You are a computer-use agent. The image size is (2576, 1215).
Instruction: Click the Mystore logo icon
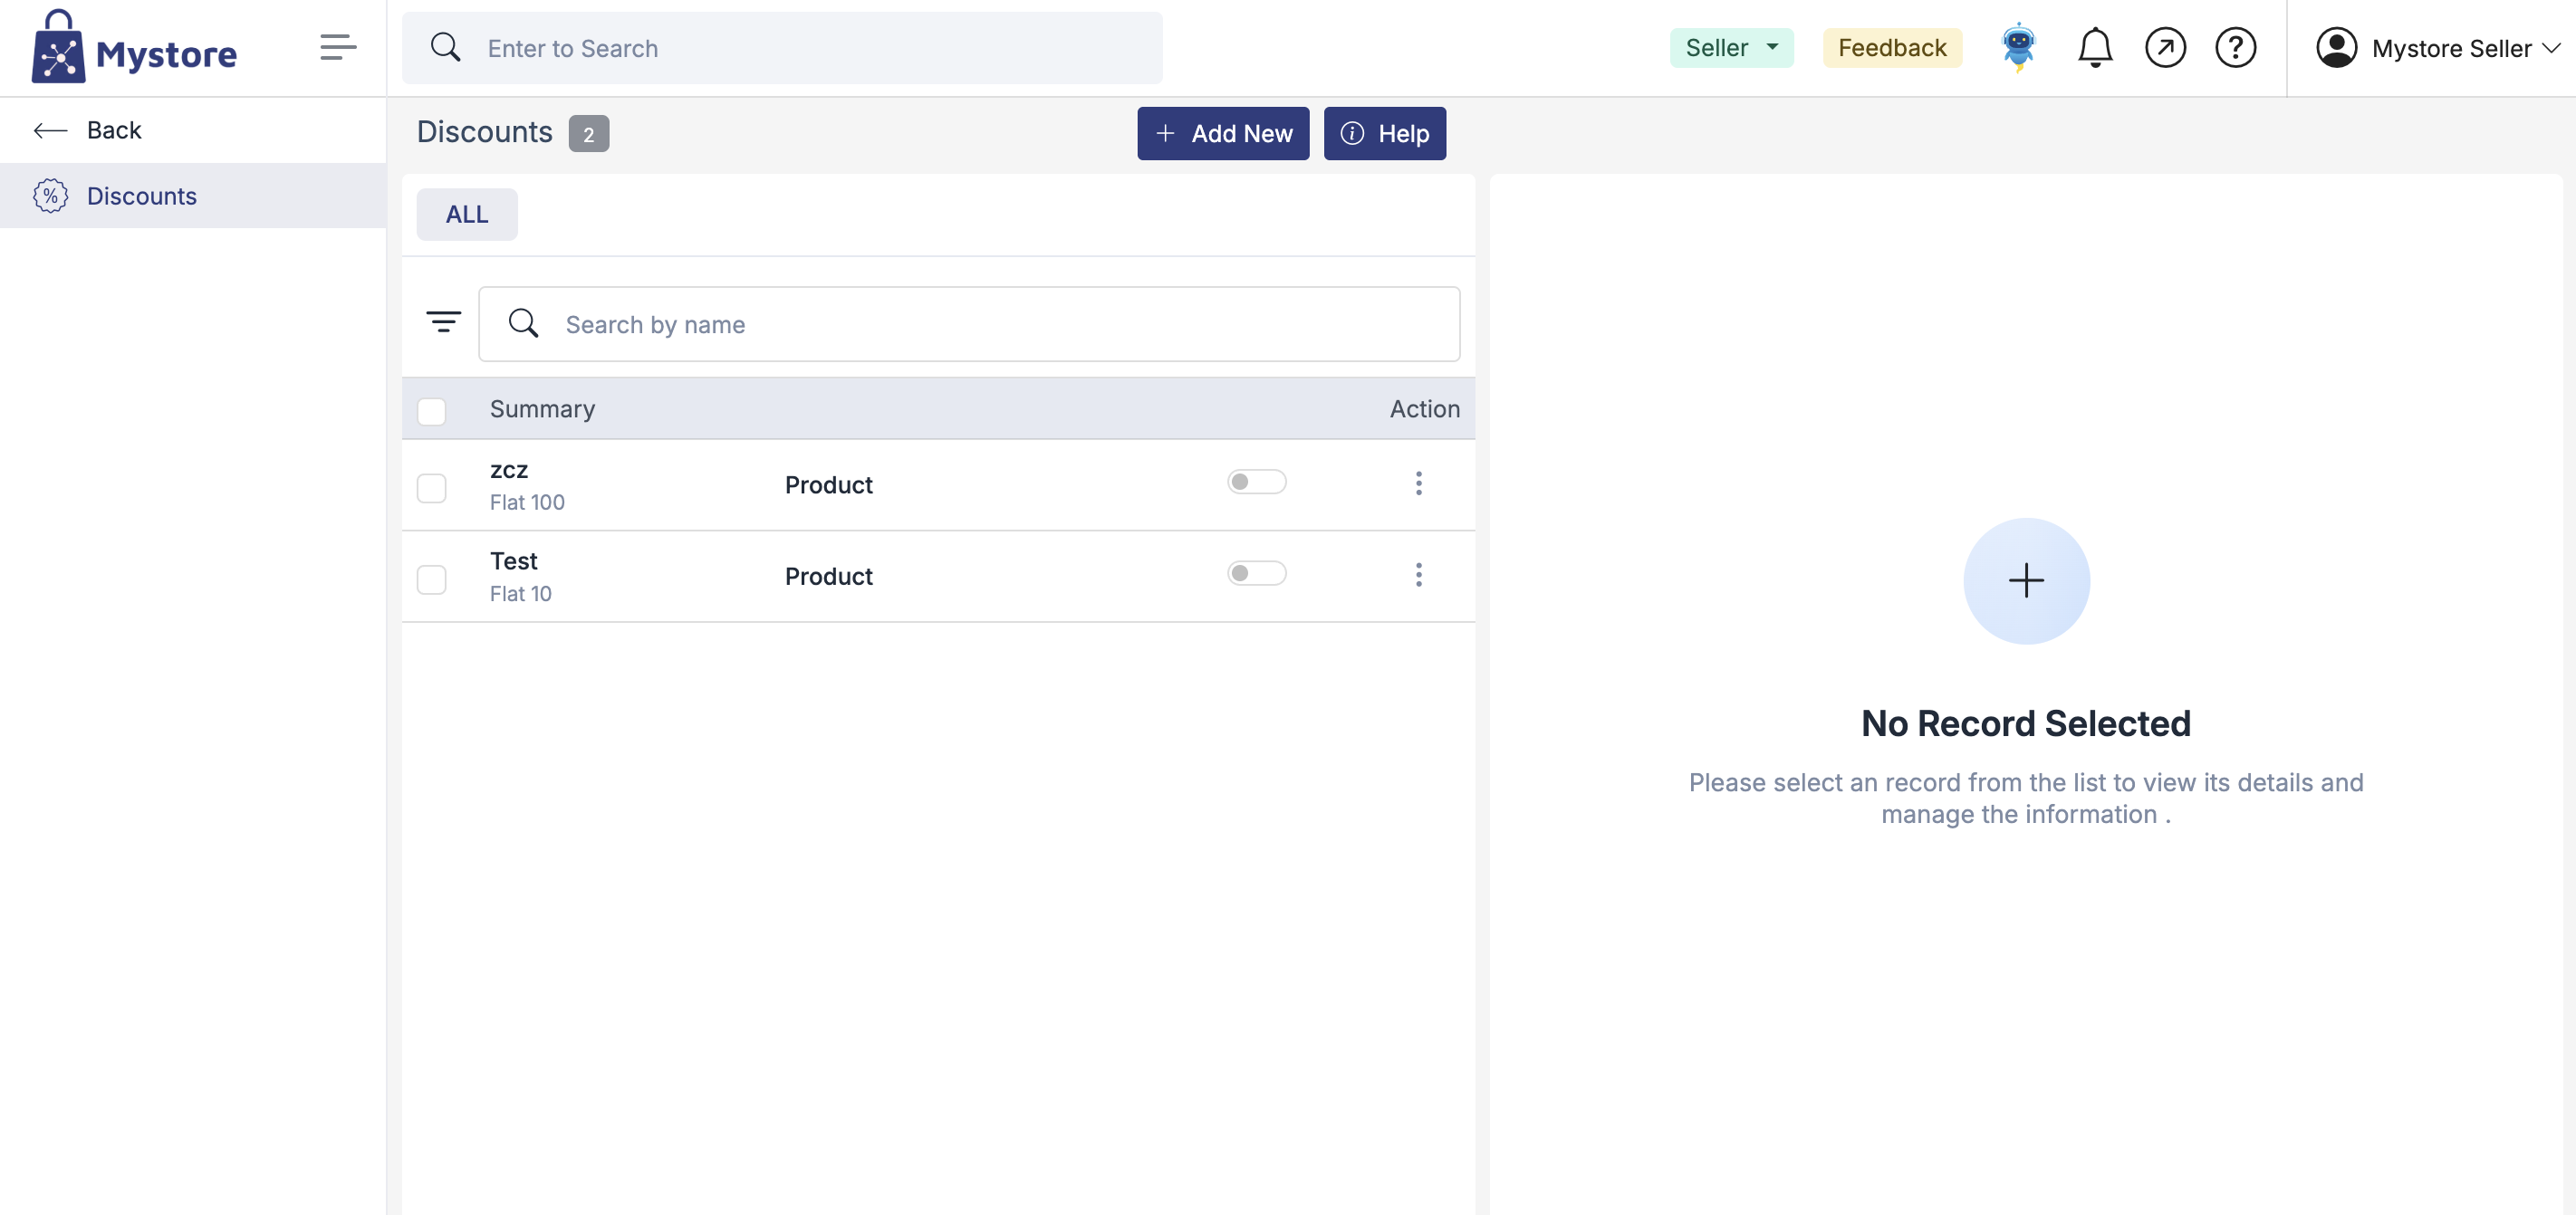[x=58, y=49]
